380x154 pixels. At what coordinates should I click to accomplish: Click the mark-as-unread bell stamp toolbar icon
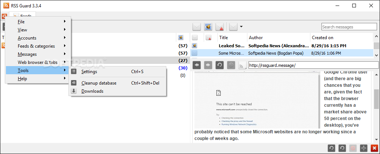[x=208, y=27]
